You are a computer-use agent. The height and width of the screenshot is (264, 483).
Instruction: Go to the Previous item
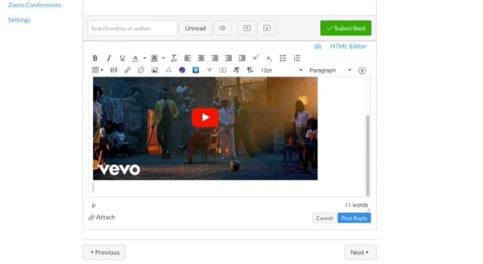click(104, 252)
